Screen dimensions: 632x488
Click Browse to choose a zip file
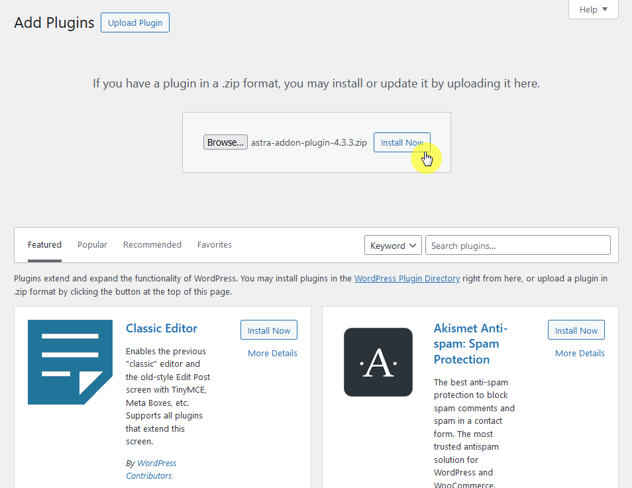pos(225,142)
